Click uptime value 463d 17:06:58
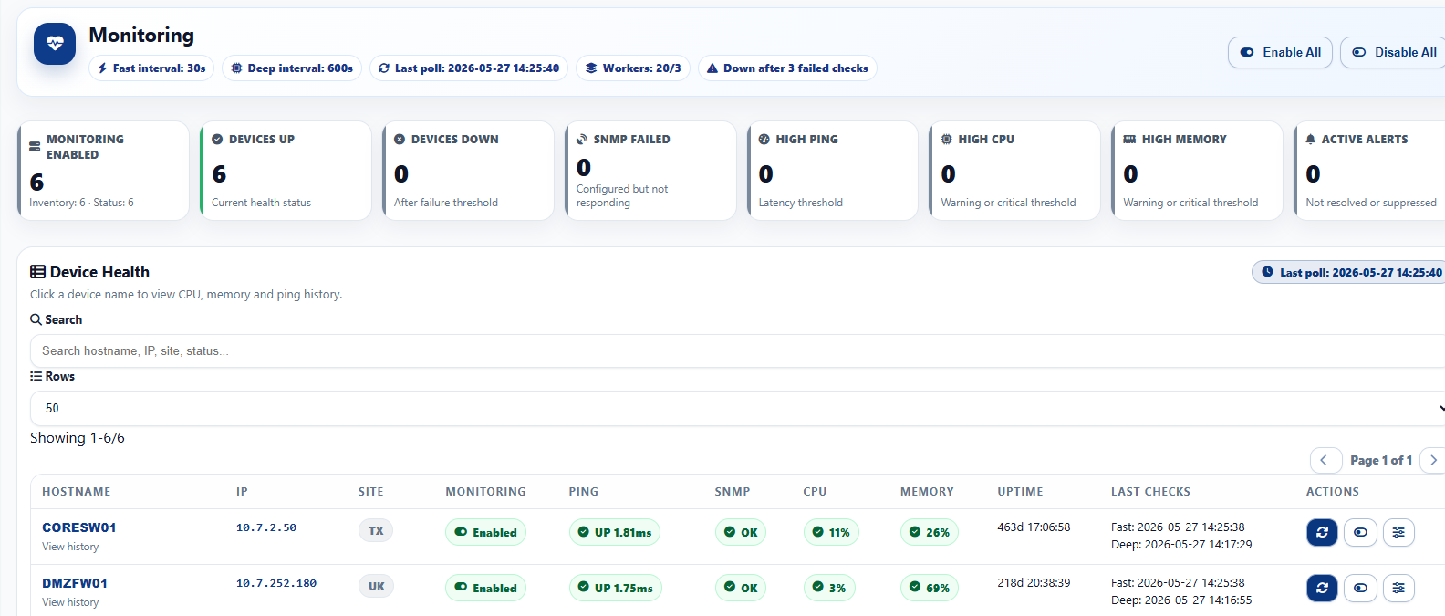 tap(1034, 527)
